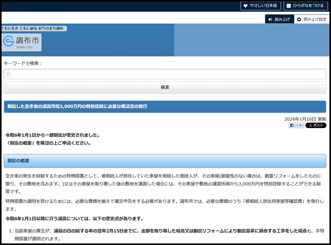Click the 制度の概要 section header
331x245 pixels.
tap(165, 161)
